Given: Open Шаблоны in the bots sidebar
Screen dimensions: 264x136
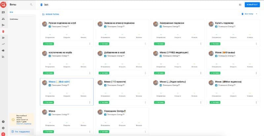Looking at the screenshot, I should [14, 19].
